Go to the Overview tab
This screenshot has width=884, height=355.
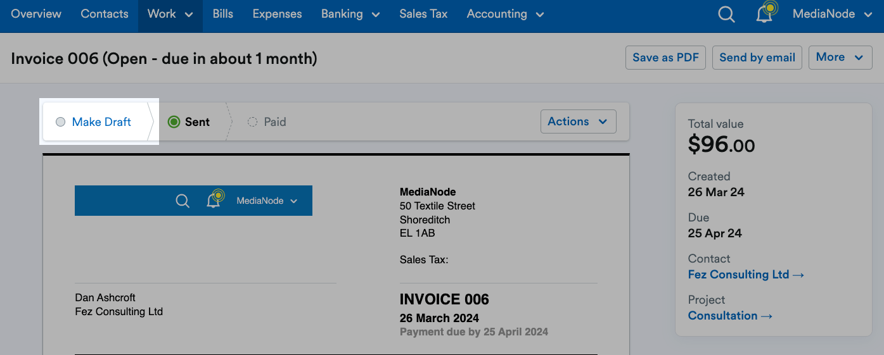(36, 14)
